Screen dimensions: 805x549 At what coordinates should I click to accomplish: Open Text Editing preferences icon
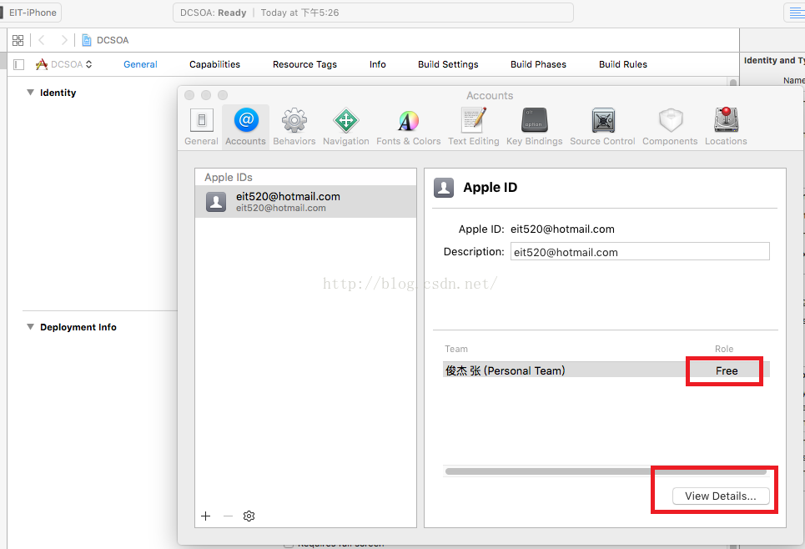[473, 120]
